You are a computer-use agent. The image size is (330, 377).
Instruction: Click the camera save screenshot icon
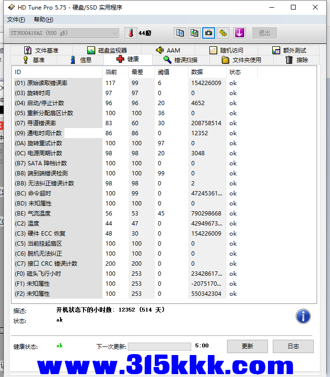(209, 33)
